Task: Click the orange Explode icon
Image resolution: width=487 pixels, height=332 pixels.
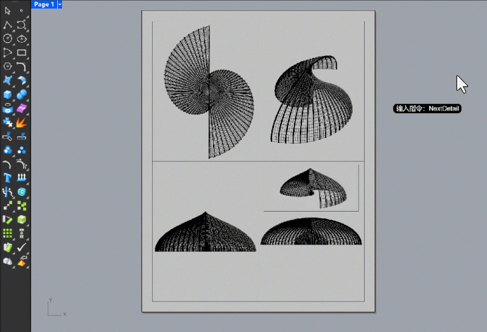Action: (x=22, y=122)
